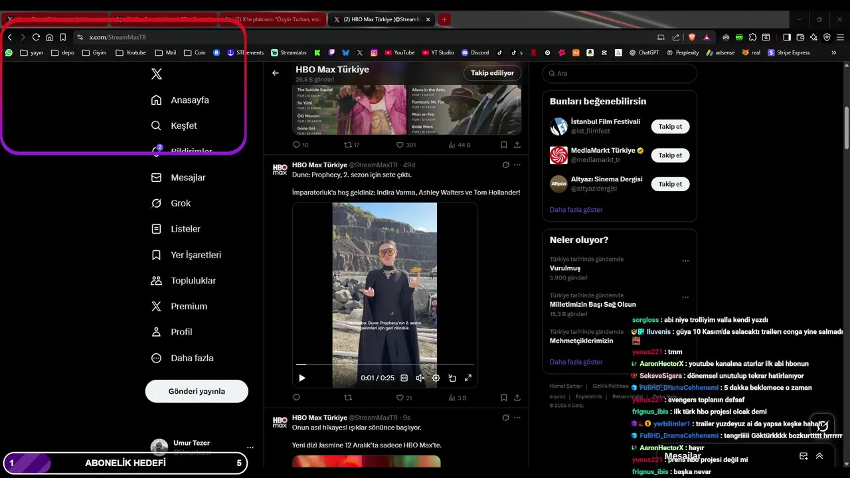This screenshot has height=478, width=850.
Task: Click the X logo in the sidebar
Action: point(156,74)
